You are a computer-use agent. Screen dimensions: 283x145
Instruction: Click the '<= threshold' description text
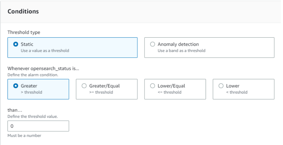(170, 92)
